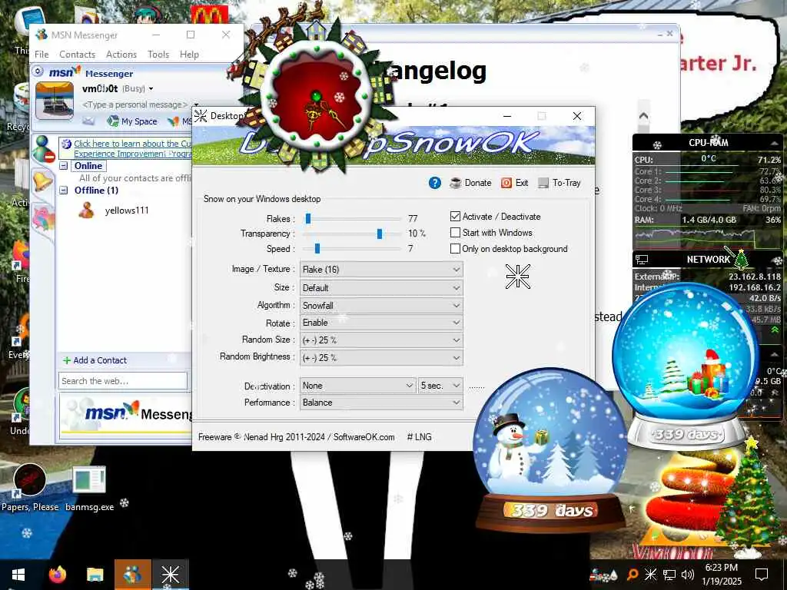Click the MSN alerts bell tab icon
The image size is (787, 590).
[x=42, y=181]
